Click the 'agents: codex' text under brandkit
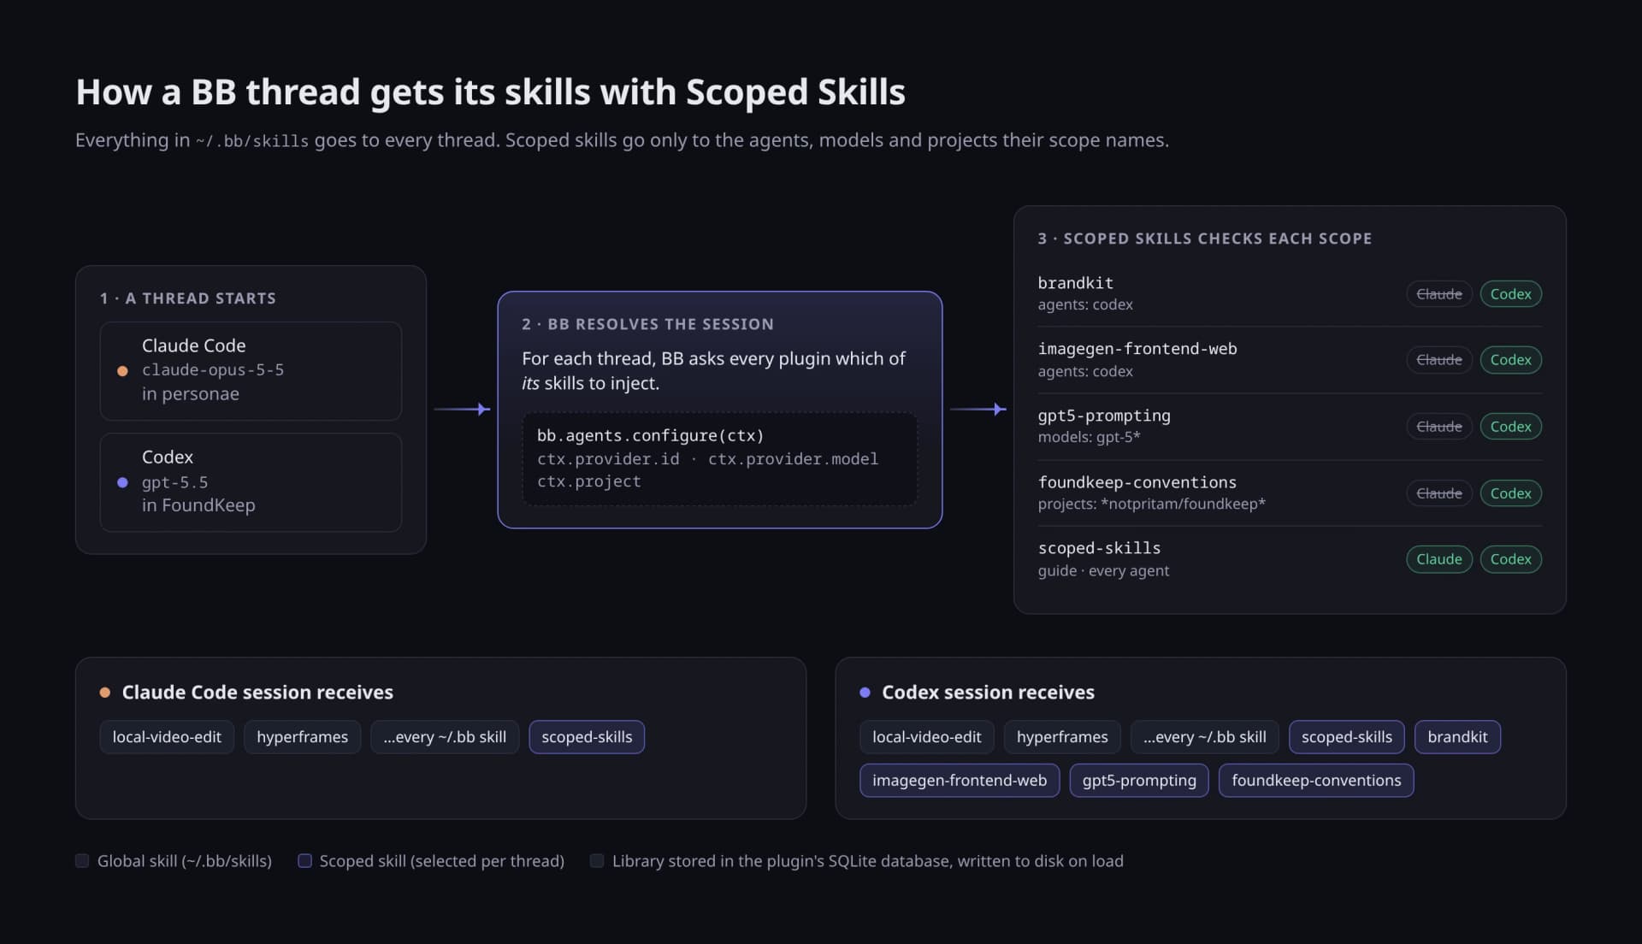The image size is (1642, 944). coord(1085,304)
